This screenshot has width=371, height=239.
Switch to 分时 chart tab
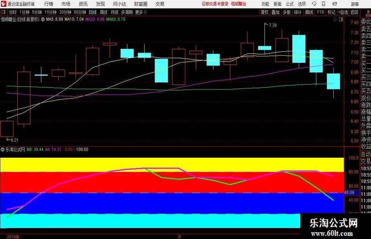(13, 12)
